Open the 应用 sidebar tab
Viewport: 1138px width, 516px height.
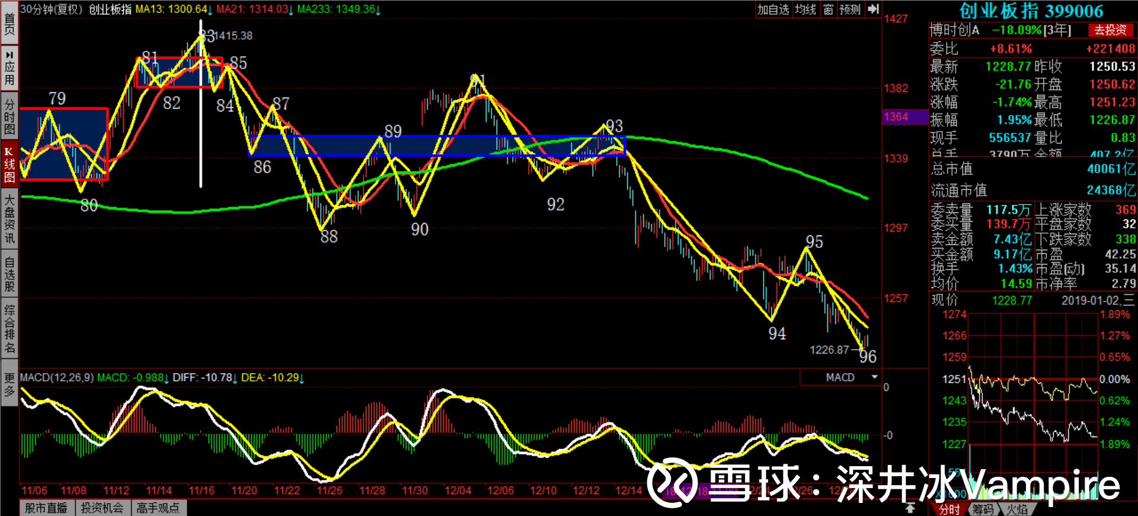tap(9, 68)
